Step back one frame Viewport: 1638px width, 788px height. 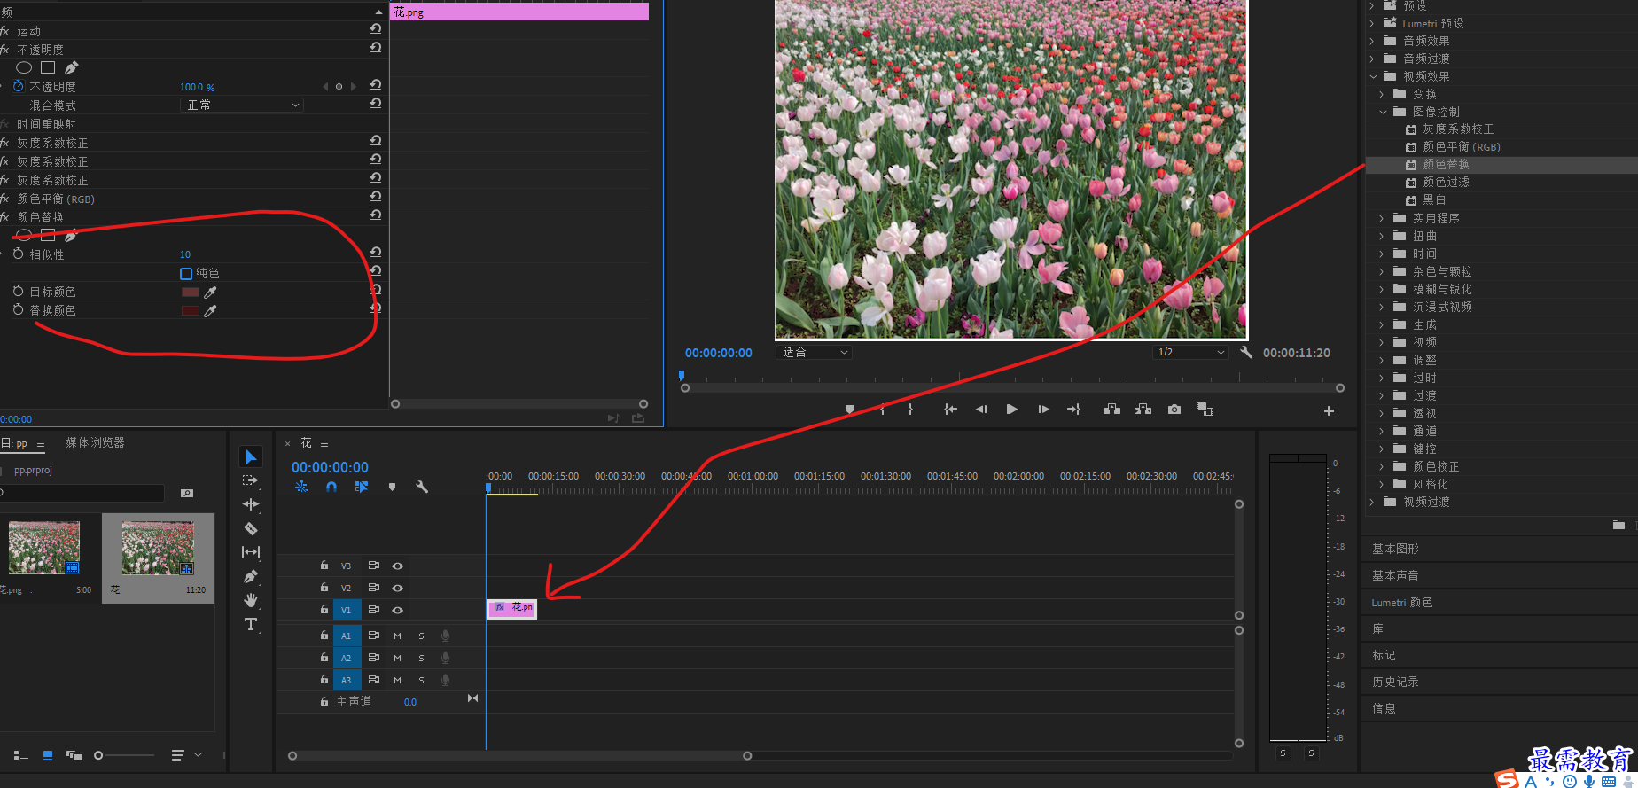[981, 410]
